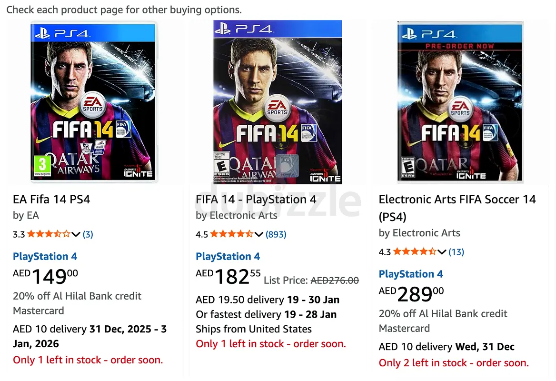
Task: Open the Electronic Arts FIFA Soccer 14 cover
Action: (x=460, y=102)
